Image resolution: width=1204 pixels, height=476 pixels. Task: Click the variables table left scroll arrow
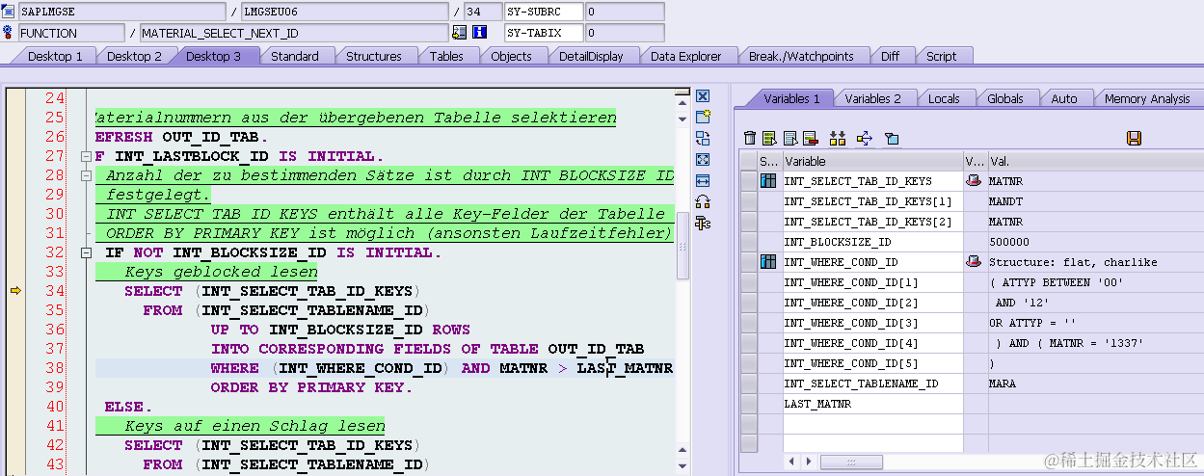793,462
